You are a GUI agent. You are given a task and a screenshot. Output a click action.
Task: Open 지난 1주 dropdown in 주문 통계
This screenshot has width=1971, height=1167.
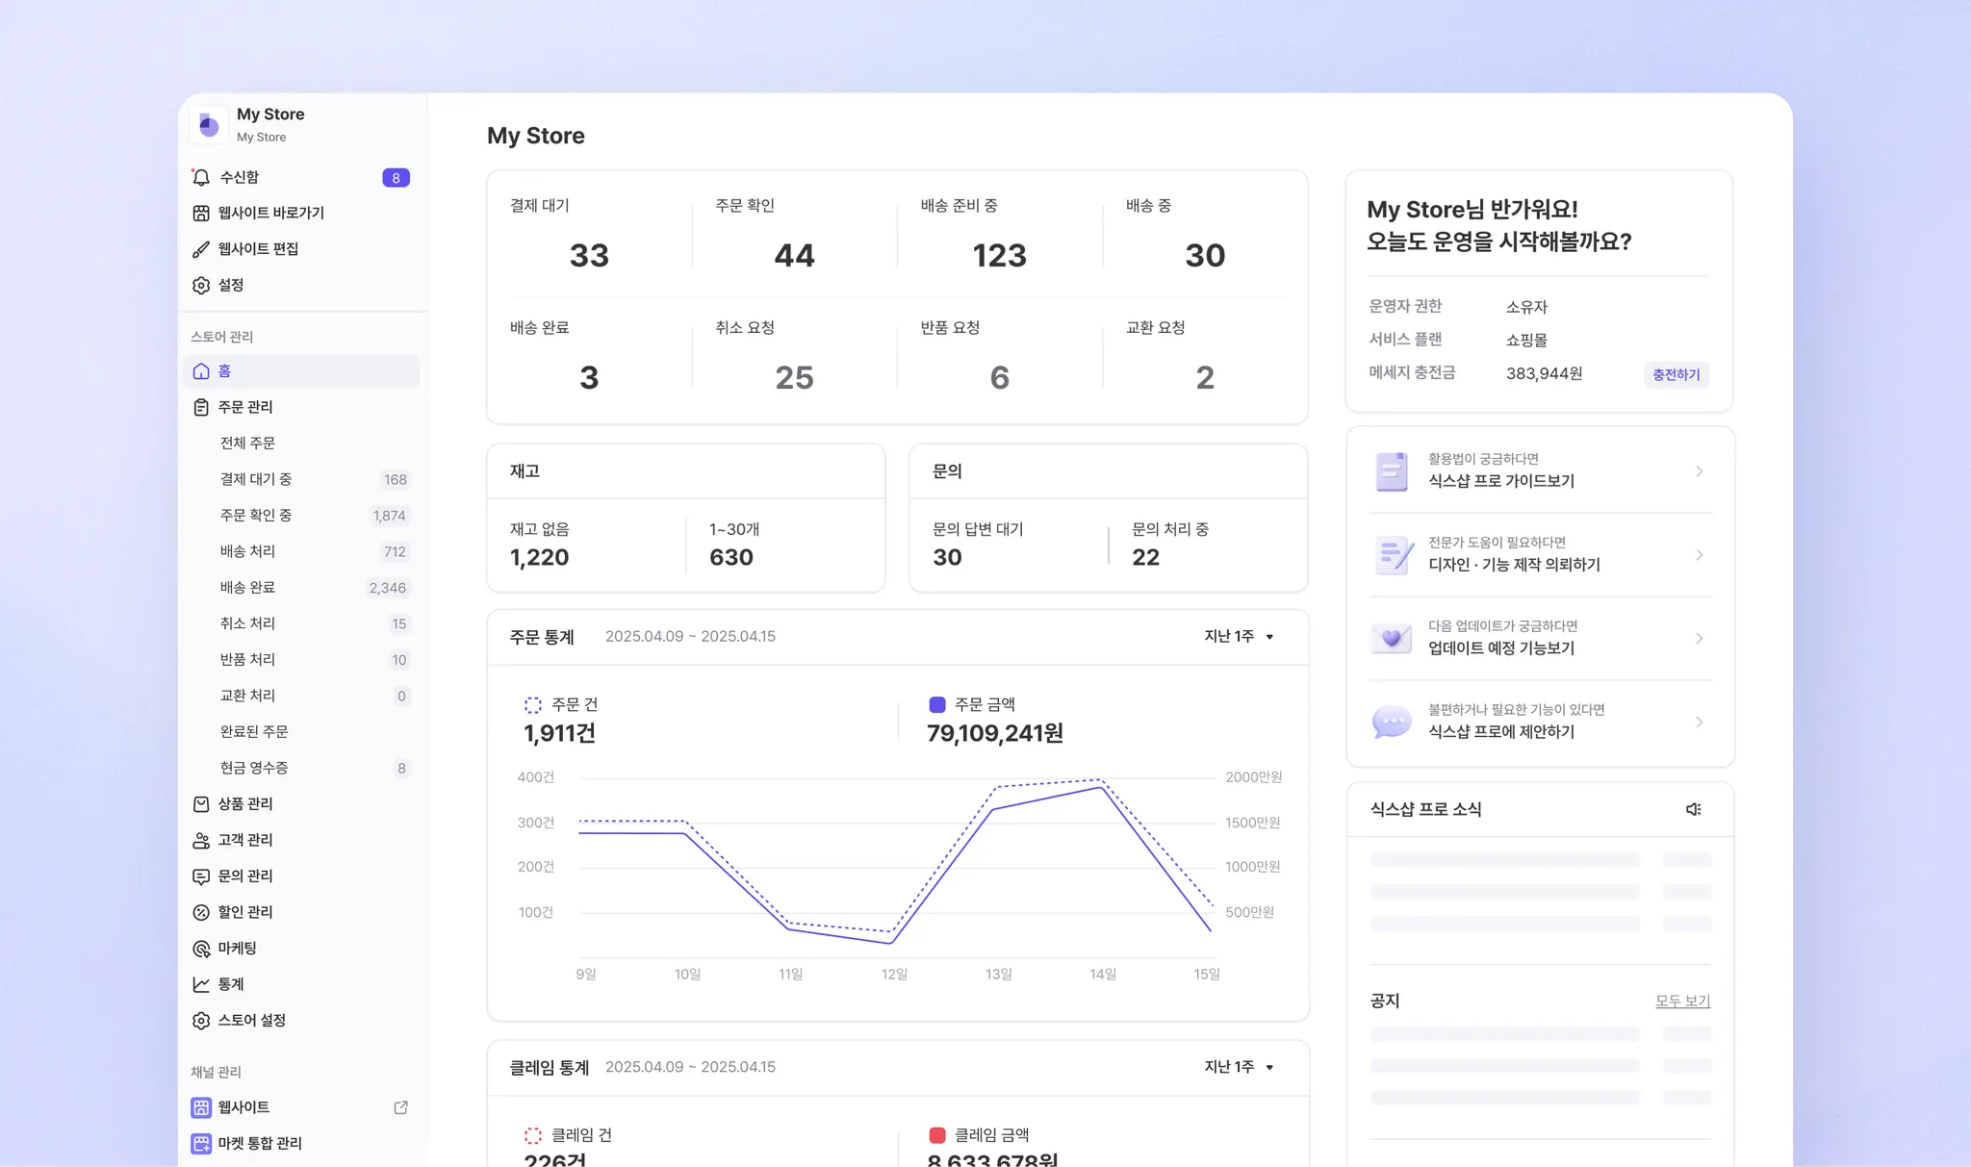click(1239, 637)
